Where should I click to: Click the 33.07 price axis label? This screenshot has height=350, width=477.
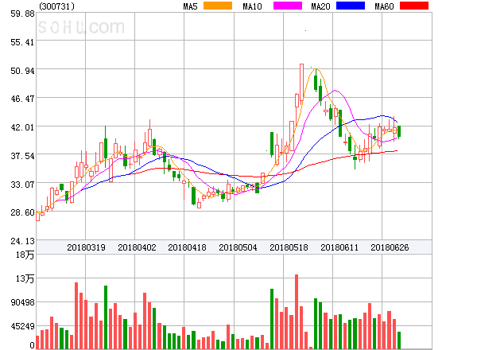pos(22,184)
